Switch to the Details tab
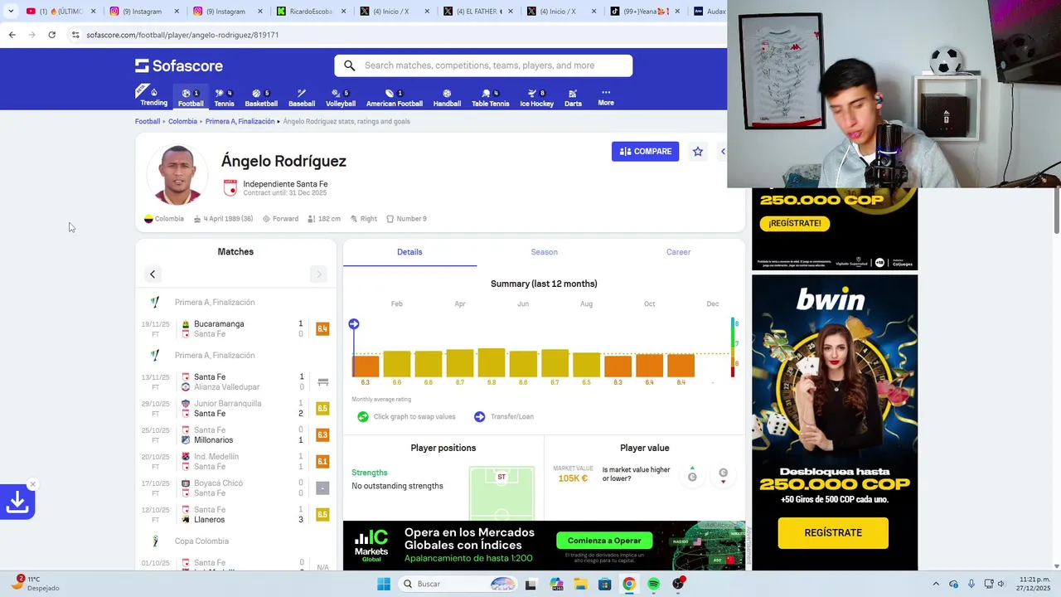The width and height of the screenshot is (1061, 597). pos(409,252)
